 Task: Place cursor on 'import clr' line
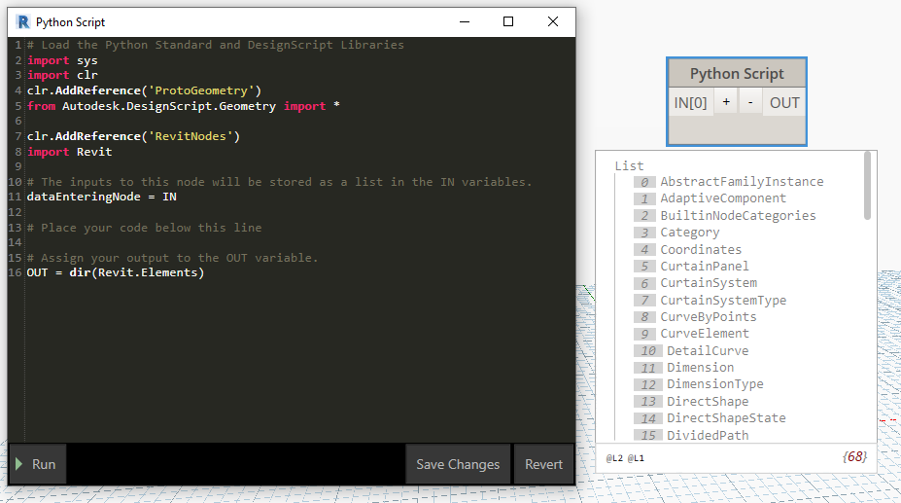pyautogui.click(x=62, y=75)
